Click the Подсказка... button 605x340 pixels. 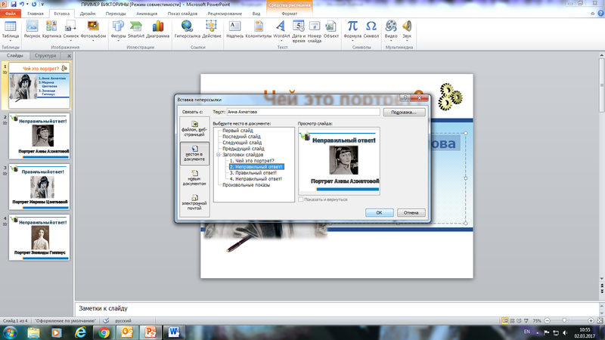[x=405, y=112]
